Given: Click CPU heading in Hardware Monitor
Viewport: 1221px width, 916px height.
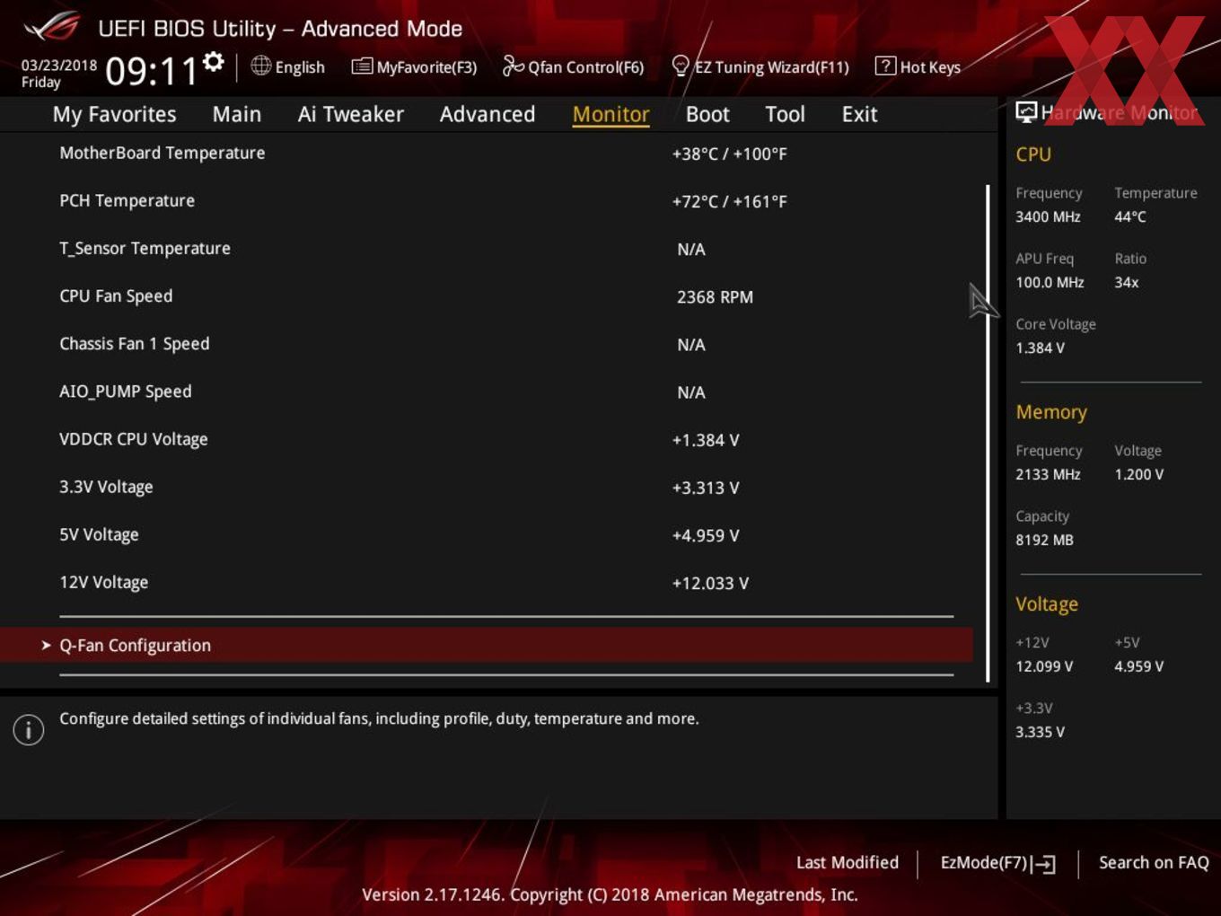Looking at the screenshot, I should 1033,154.
